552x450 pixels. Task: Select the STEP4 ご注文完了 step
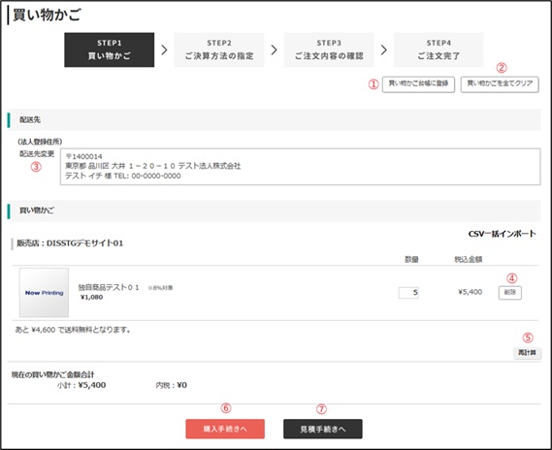(438, 49)
